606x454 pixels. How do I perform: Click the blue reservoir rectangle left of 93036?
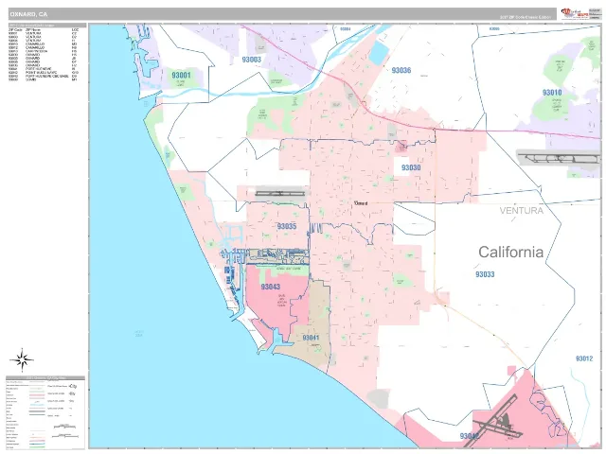378,53
